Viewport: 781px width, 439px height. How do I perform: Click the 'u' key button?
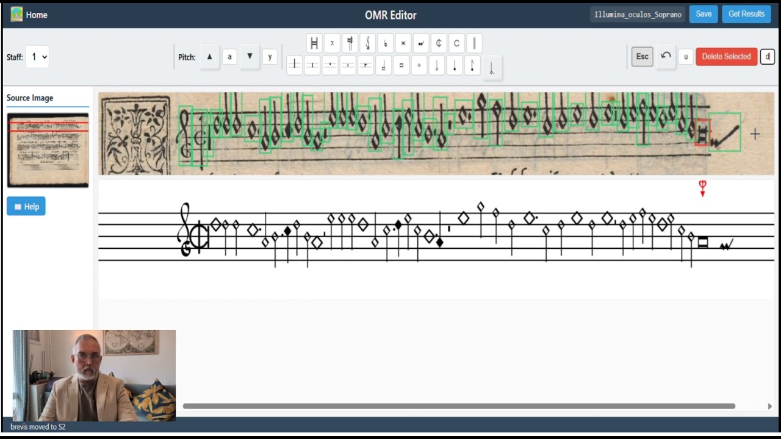(685, 57)
